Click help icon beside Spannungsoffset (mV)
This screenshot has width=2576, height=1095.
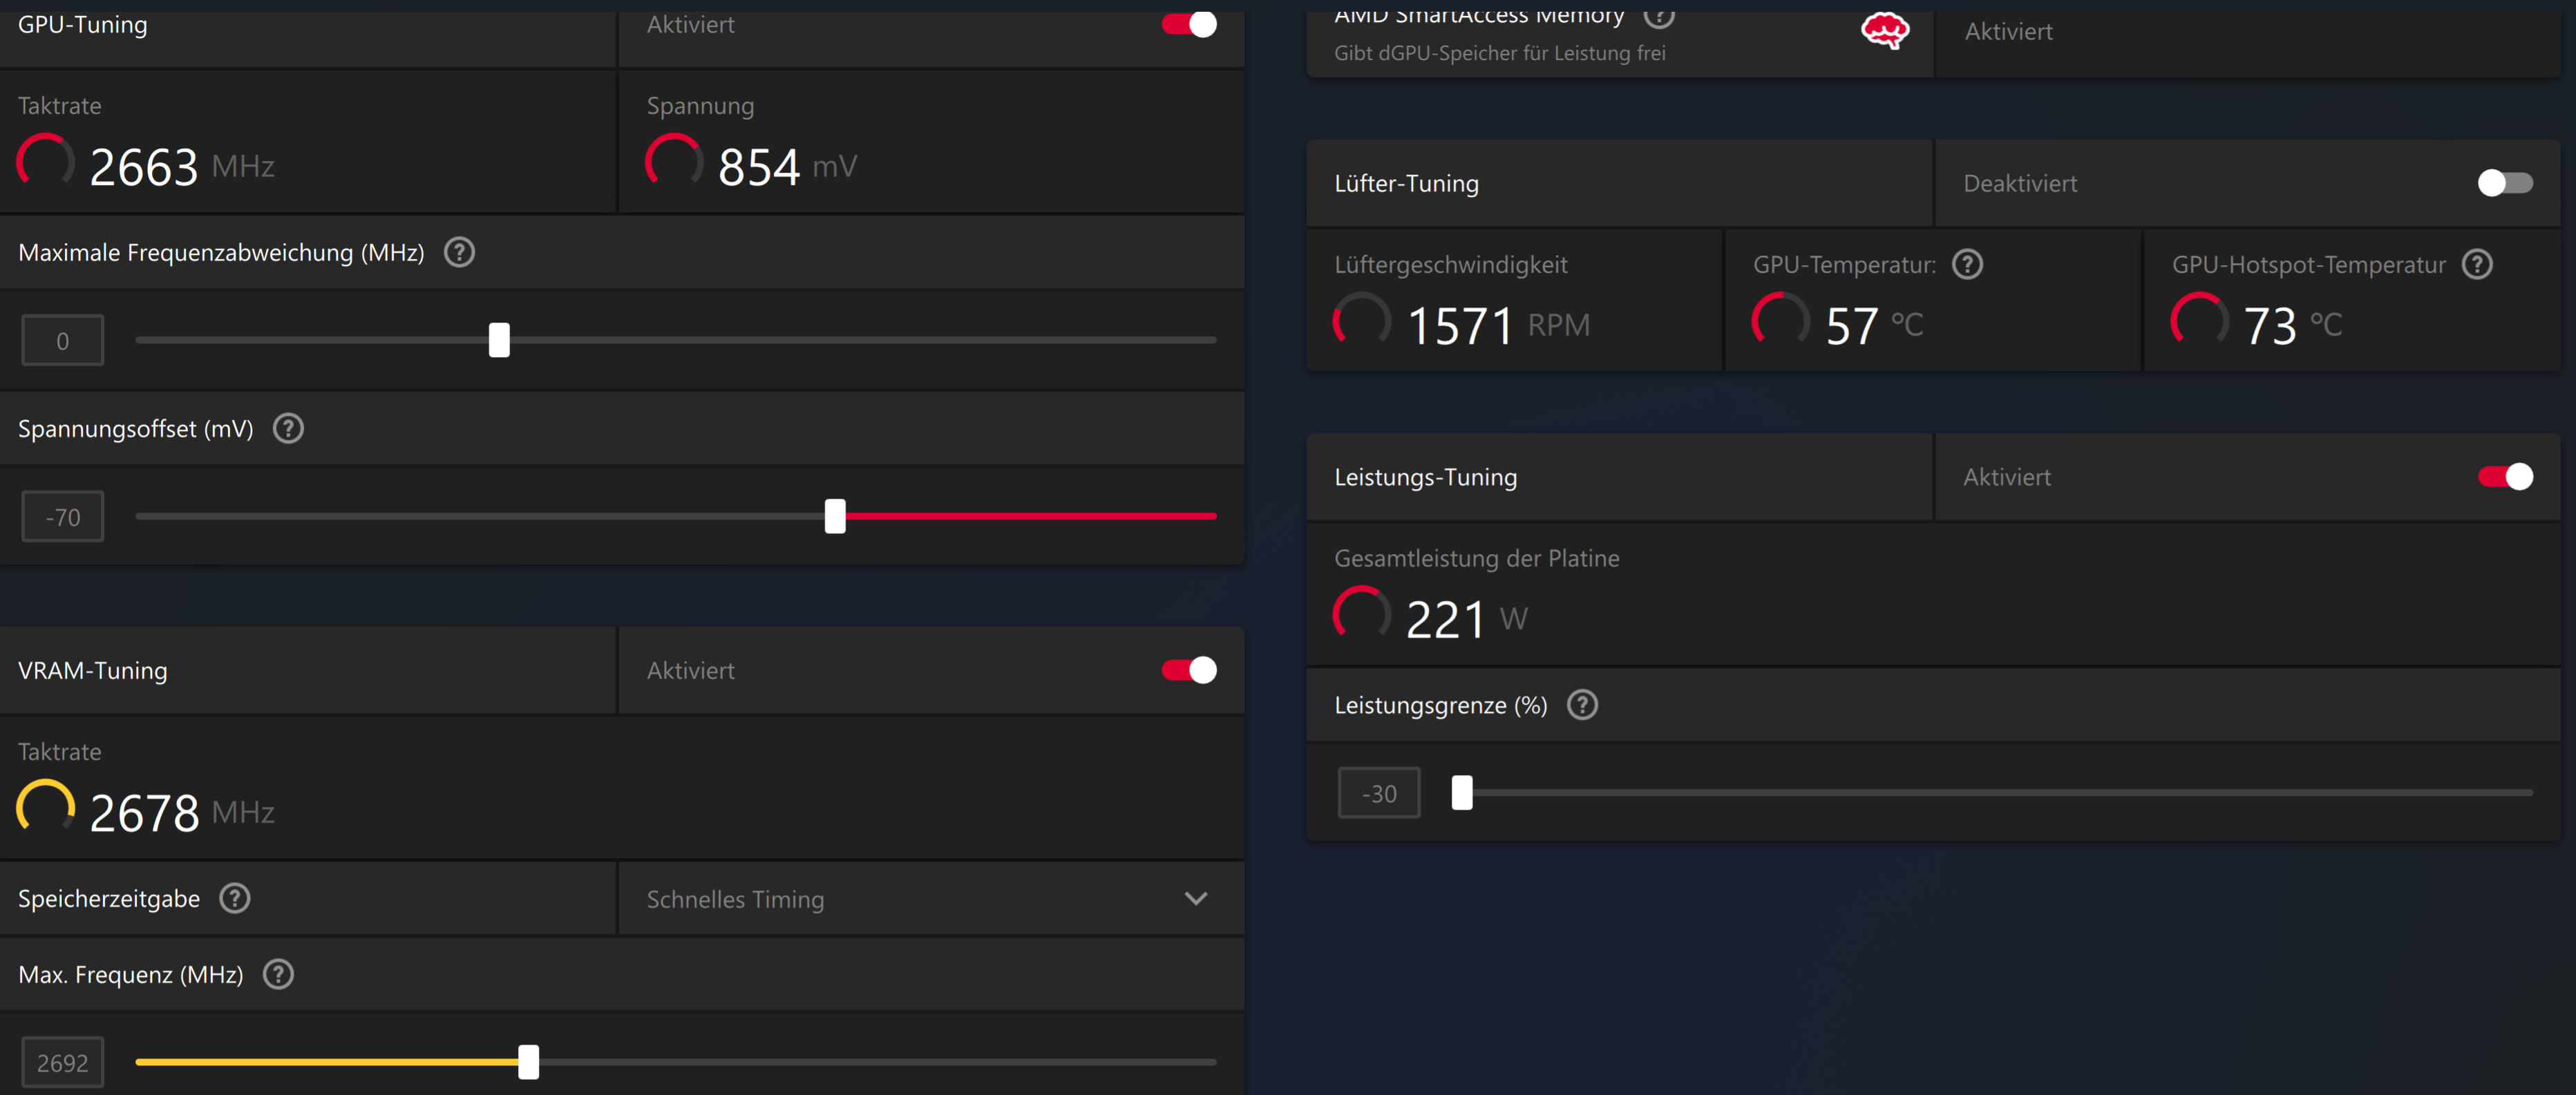(288, 428)
